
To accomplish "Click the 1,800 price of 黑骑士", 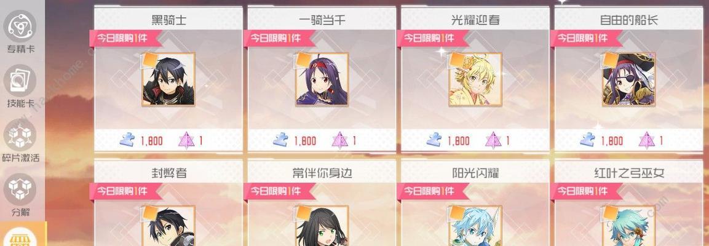I will (x=151, y=141).
